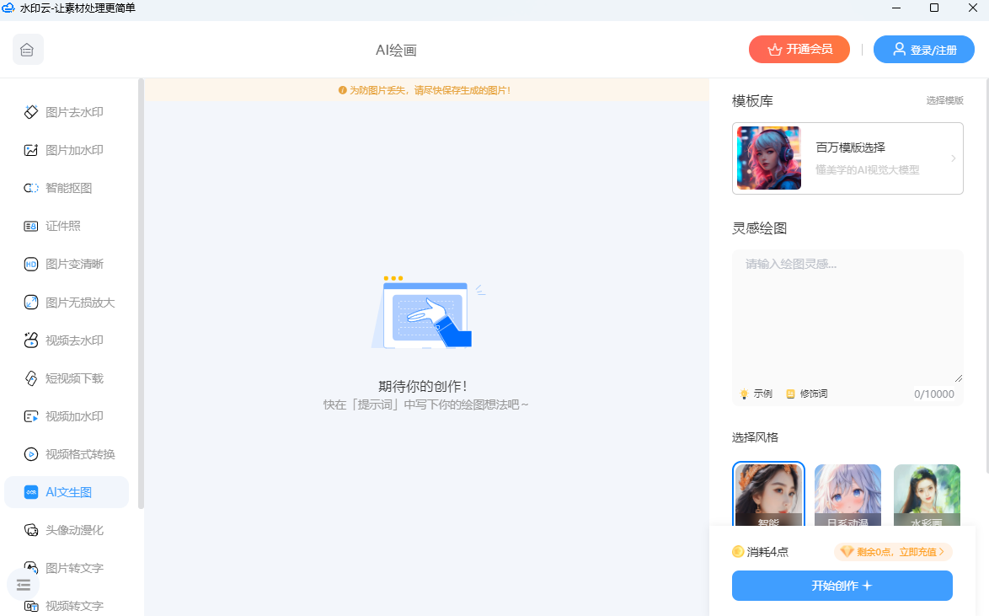Open 视频格式转换 sidebar item
This screenshot has width=989, height=616.
click(79, 454)
